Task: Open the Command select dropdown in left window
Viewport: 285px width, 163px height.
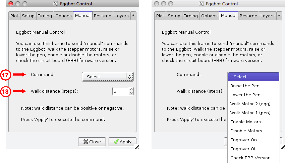Action: 108,77
